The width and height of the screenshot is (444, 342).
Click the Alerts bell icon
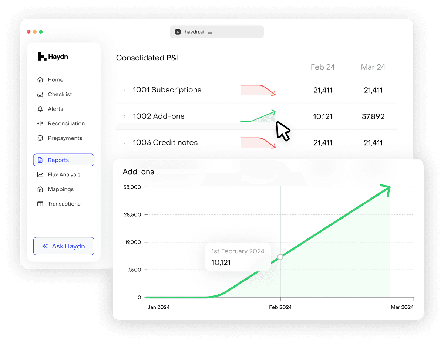point(40,109)
